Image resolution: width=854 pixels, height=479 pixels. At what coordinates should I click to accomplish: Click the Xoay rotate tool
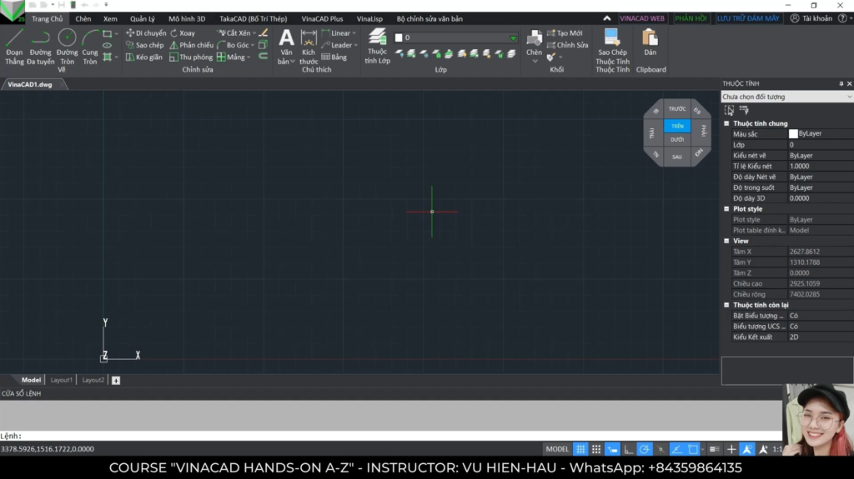(183, 33)
